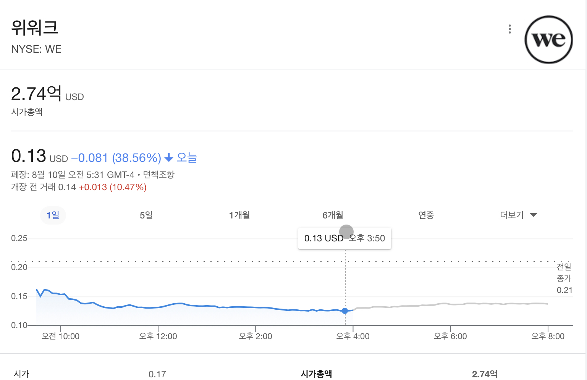Expand the 더보기 range dropdown
This screenshot has height=380, width=587.
point(519,215)
